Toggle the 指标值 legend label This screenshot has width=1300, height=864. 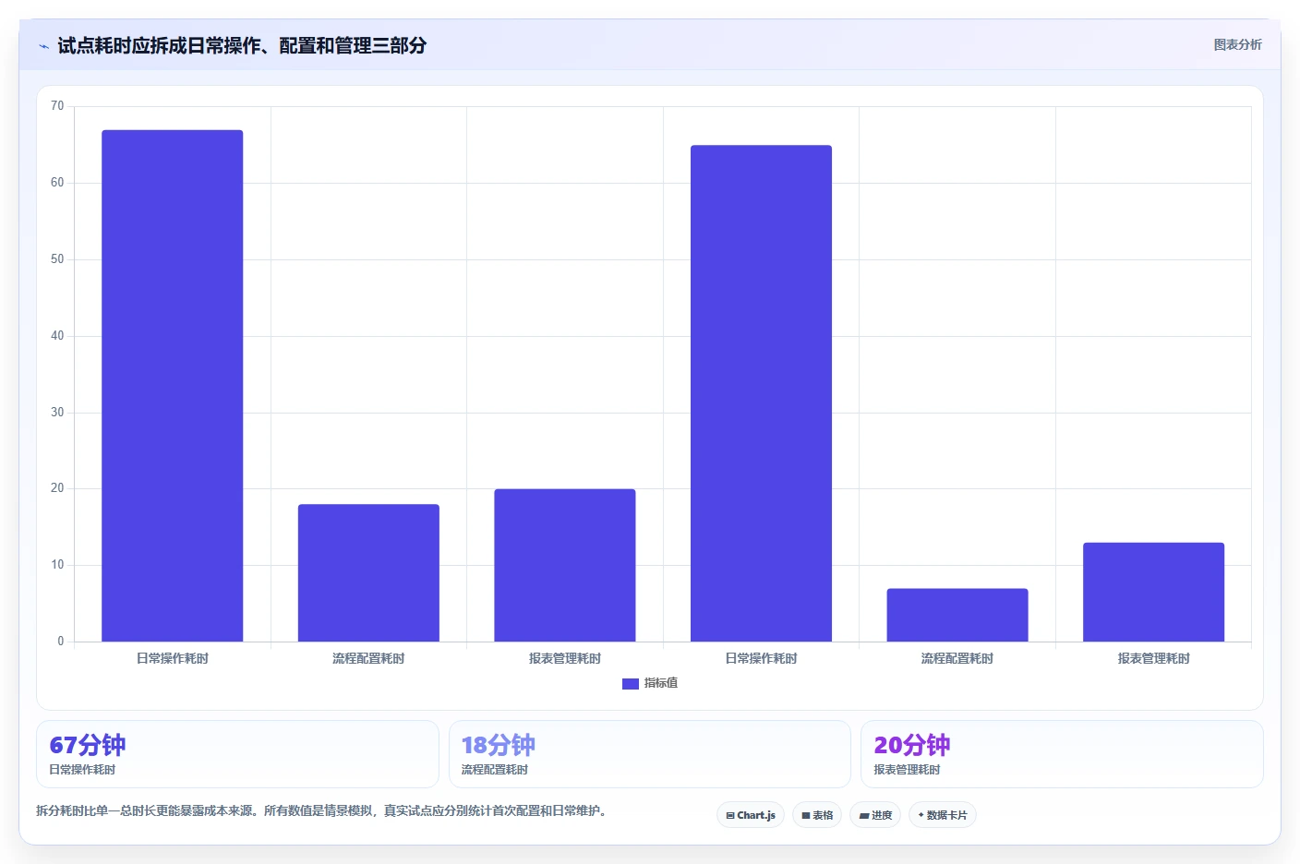[x=661, y=683]
